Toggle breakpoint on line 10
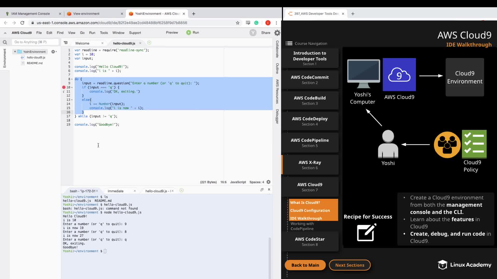 [x=64, y=87]
